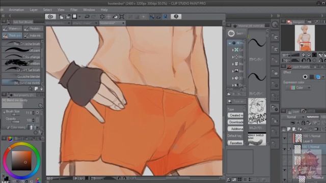Open the Filter menu
Viewport: 326px width, 183px height.
coord(74,10)
